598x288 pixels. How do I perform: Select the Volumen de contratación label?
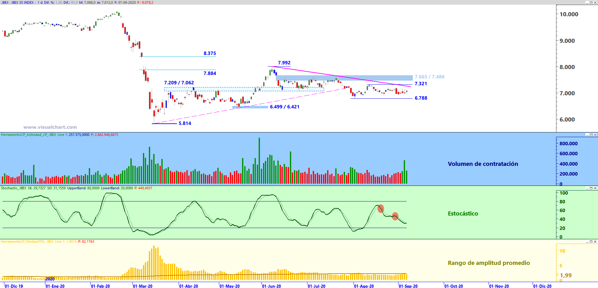pyautogui.click(x=483, y=164)
